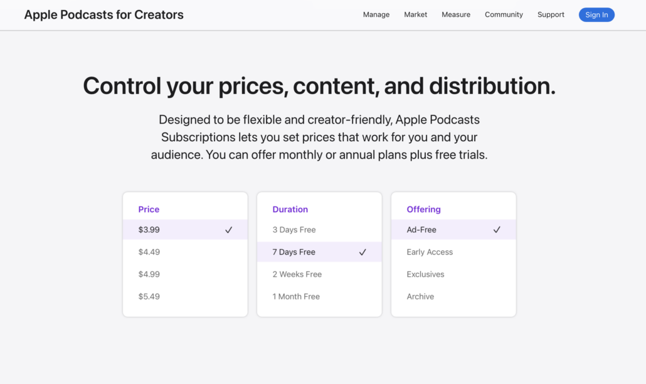Open the Community page
The width and height of the screenshot is (646, 384).
click(x=504, y=15)
